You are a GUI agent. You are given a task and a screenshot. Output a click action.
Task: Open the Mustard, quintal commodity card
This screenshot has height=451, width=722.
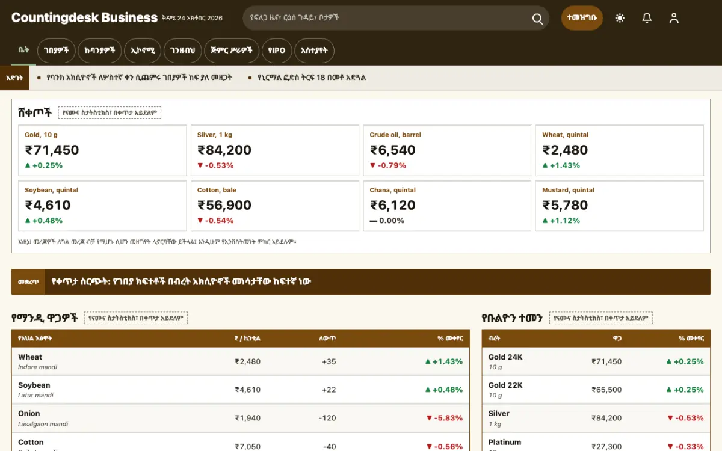coord(620,206)
